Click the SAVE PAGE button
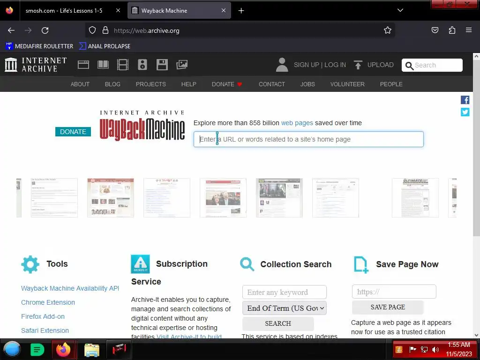Viewport: 480px width, 360px height. point(388,307)
